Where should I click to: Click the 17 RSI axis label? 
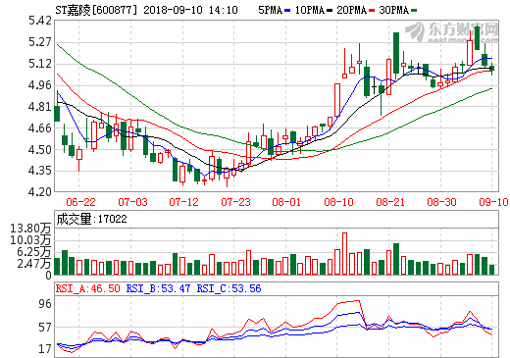pyautogui.click(x=45, y=349)
